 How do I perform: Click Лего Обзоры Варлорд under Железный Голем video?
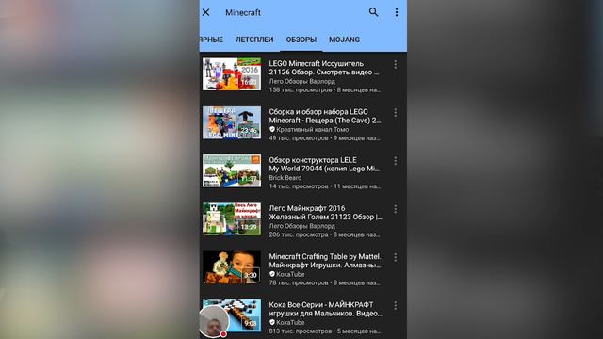[301, 226]
